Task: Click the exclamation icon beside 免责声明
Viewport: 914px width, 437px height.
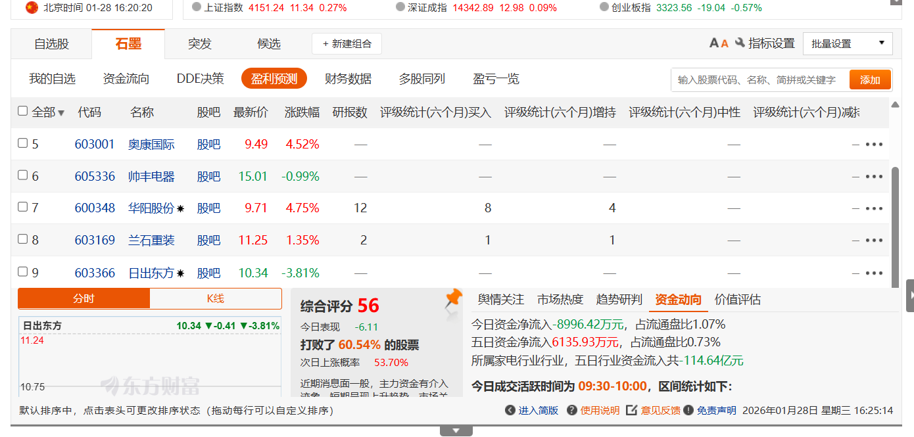Action: (688, 410)
